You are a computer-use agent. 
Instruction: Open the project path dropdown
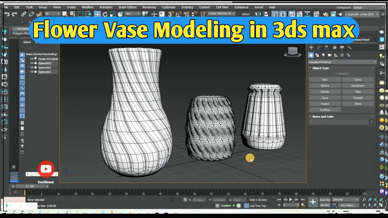tap(362, 14)
